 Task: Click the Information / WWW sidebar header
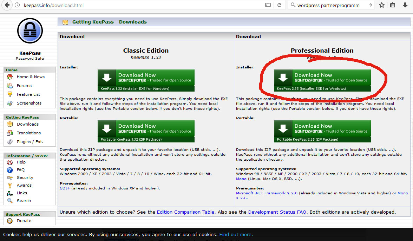(x=29, y=156)
